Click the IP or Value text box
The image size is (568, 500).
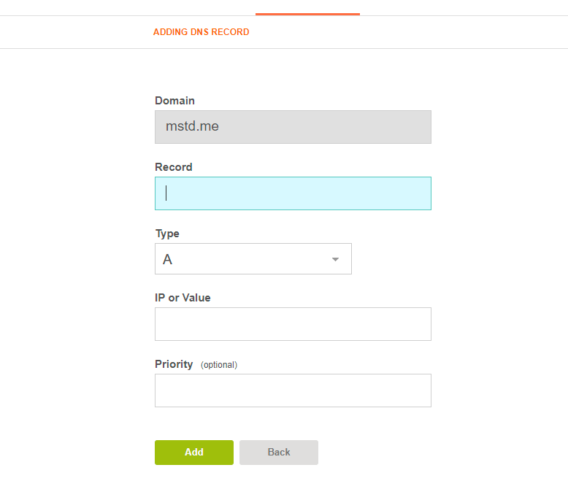[293, 324]
